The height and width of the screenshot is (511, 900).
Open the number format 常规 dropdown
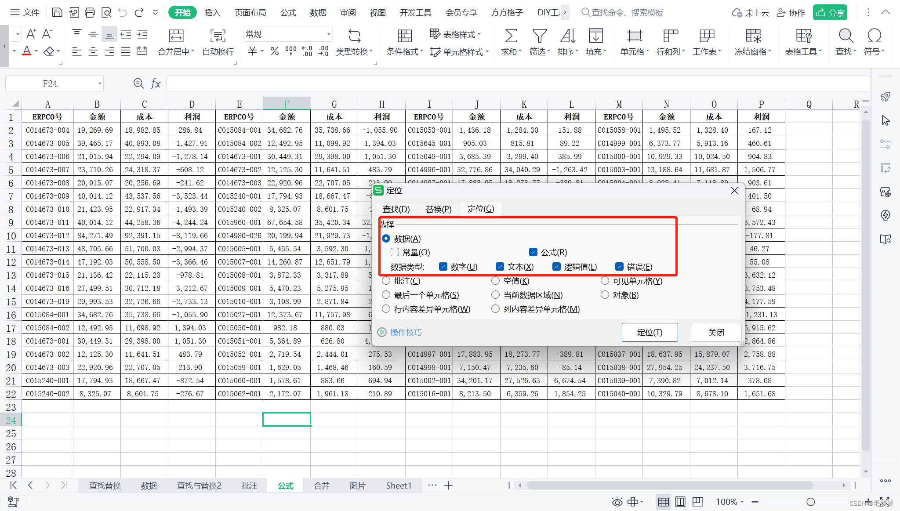pos(328,34)
